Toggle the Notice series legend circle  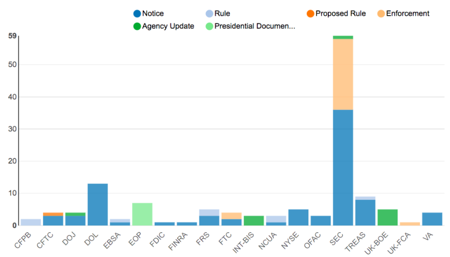point(137,14)
